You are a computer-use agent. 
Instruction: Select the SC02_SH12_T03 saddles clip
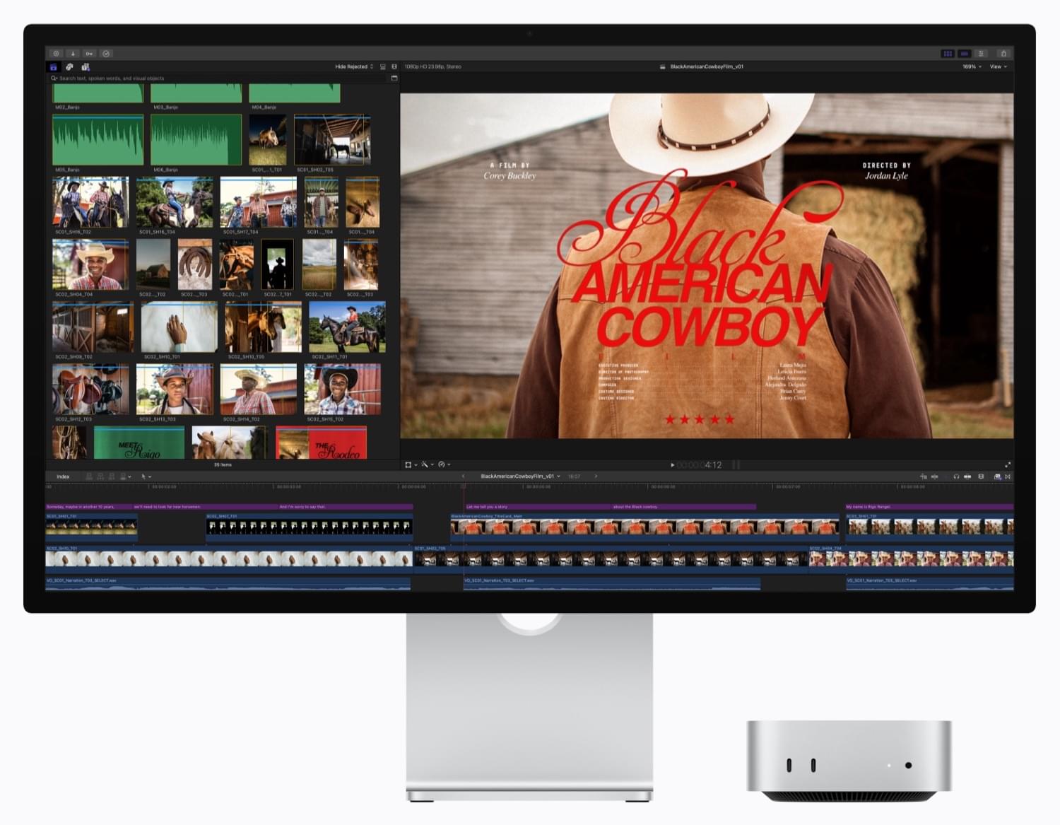point(90,389)
